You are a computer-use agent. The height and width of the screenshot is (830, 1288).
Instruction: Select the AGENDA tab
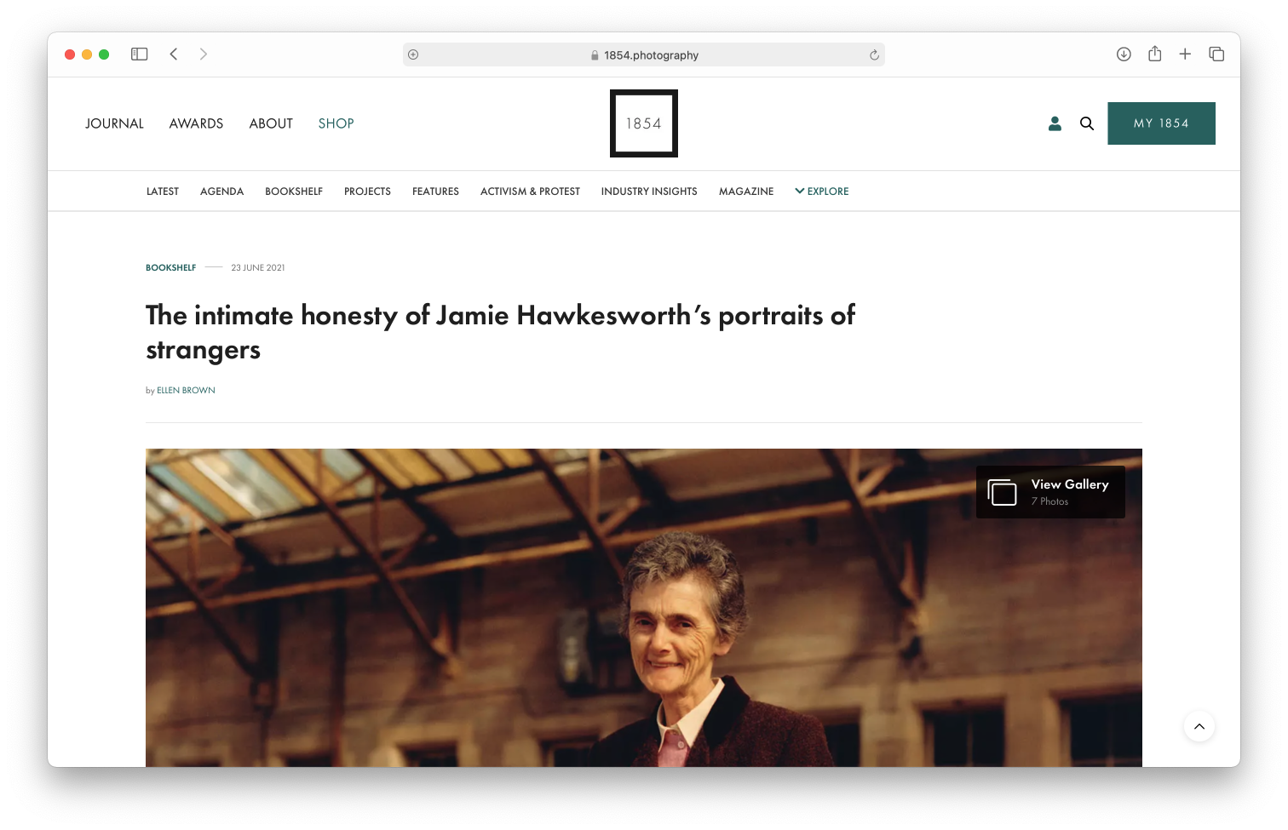[x=222, y=192]
